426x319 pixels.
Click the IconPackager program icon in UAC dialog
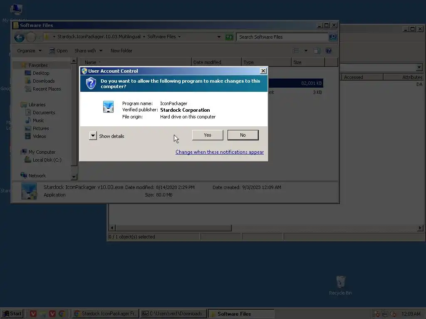(x=109, y=107)
